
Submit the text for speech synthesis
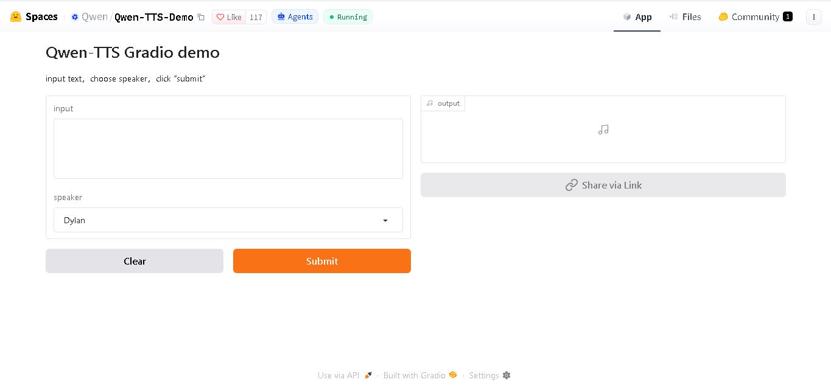coord(322,261)
